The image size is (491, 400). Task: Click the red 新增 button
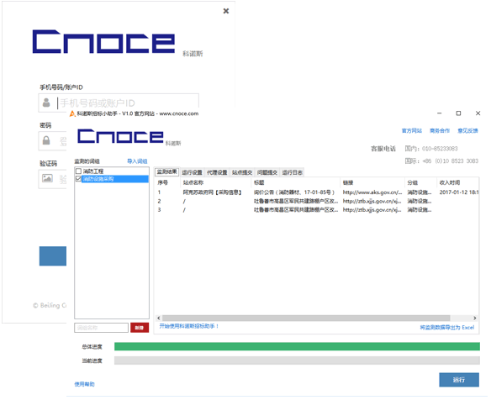tap(140, 328)
